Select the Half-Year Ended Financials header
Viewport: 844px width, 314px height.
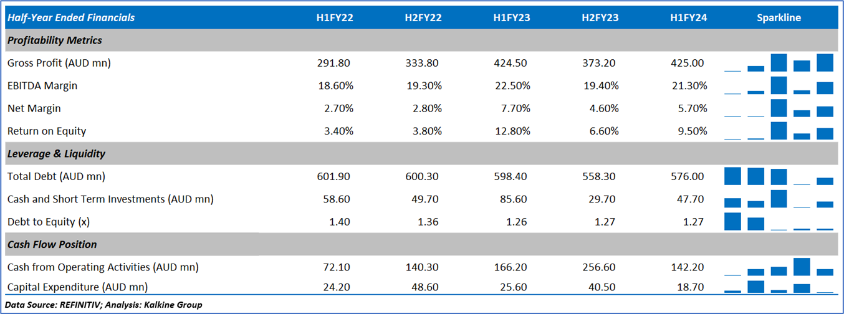point(71,18)
